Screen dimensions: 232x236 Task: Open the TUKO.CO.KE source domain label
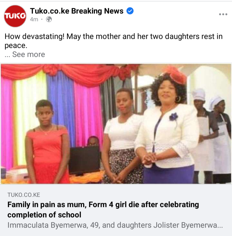point(24,195)
